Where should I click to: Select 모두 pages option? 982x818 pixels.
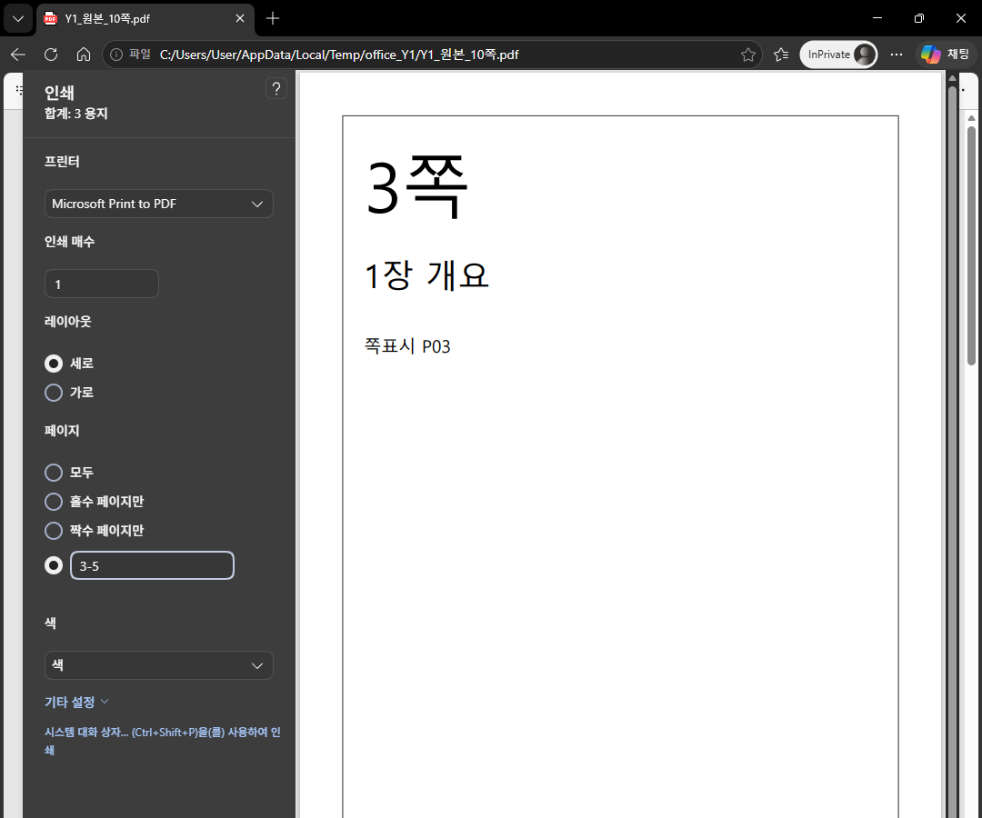coord(54,473)
